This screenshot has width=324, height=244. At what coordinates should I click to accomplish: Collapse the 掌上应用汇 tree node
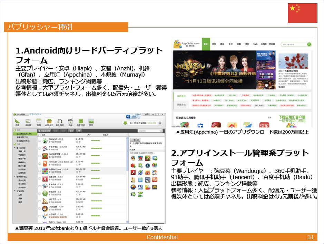click(15, 148)
